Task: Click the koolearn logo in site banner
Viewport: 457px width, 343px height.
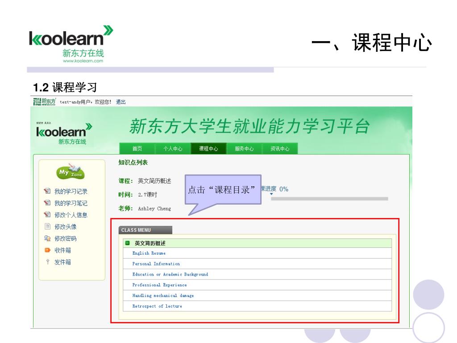Action: [64, 134]
